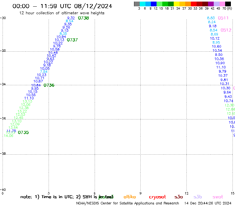The width and height of the screenshot is (235, 206).
Task: Click the green wave height value 12.53
Action: coord(20,115)
